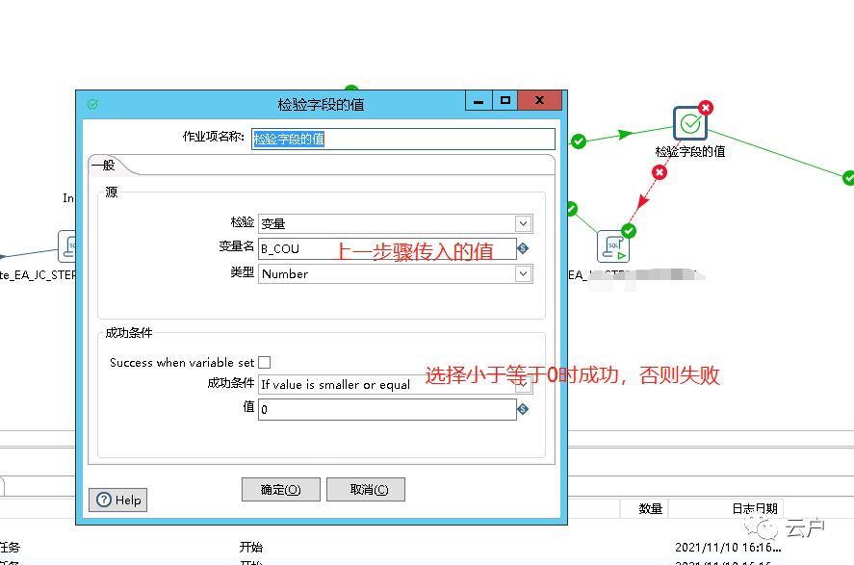Click the variable insert icon next to 值 field
Image resolution: width=854 pixels, height=565 pixels.
523,409
